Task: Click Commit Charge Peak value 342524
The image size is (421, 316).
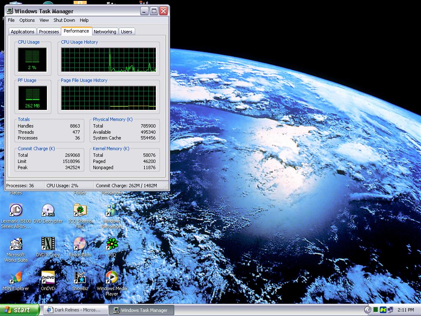Action: [x=72, y=168]
